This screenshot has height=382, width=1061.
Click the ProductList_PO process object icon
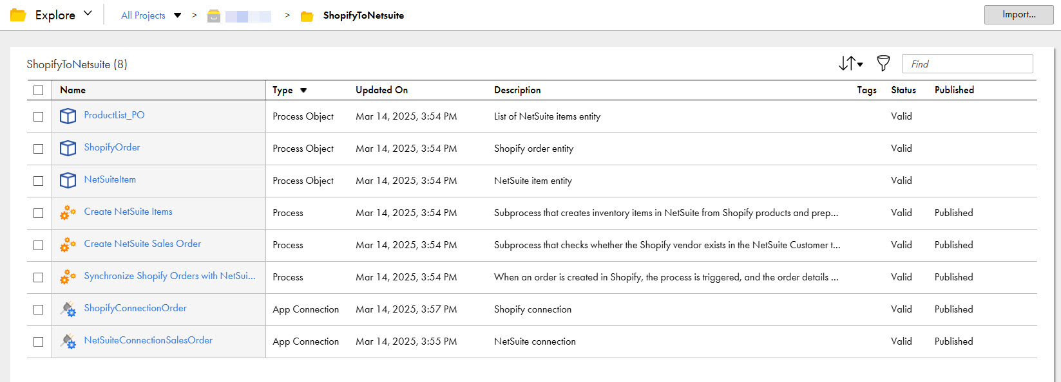pyautogui.click(x=68, y=116)
